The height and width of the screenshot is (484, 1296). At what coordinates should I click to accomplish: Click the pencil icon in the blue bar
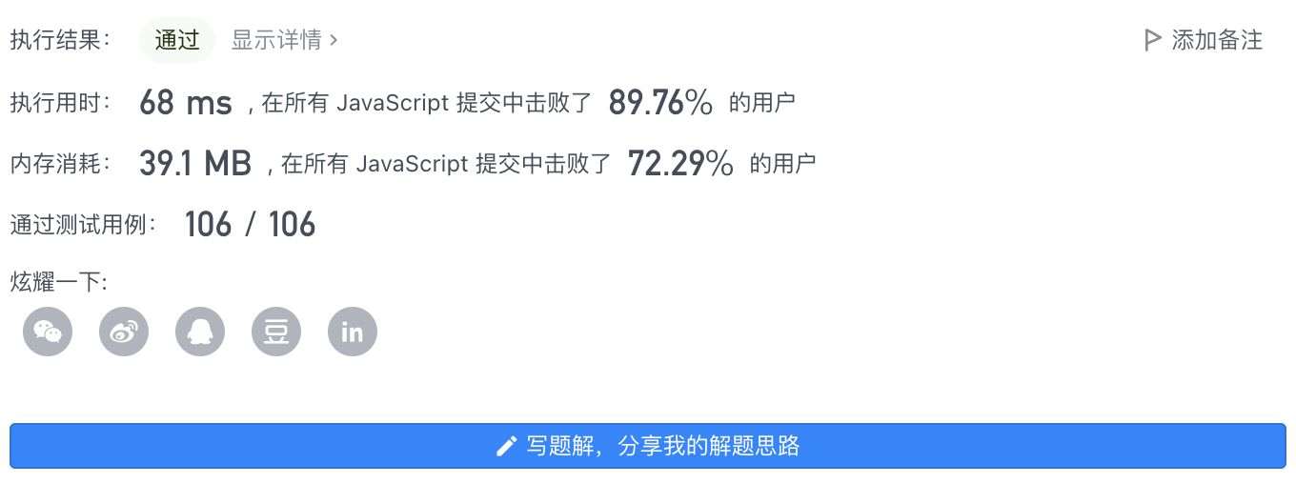click(x=507, y=446)
